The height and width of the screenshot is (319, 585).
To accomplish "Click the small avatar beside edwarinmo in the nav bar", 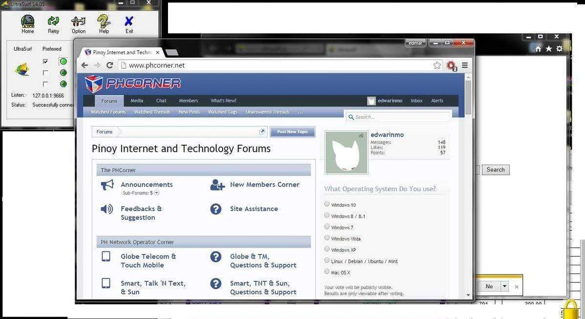I will (x=371, y=101).
